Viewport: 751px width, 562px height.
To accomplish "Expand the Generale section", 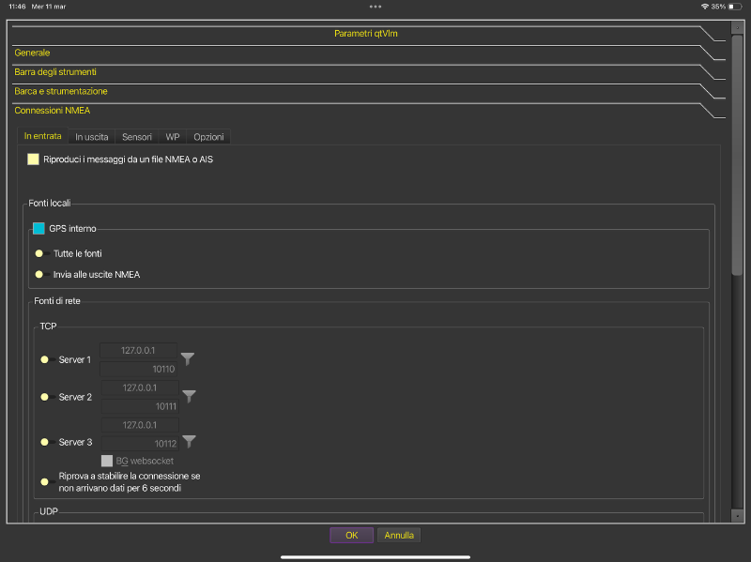I will click(x=32, y=53).
